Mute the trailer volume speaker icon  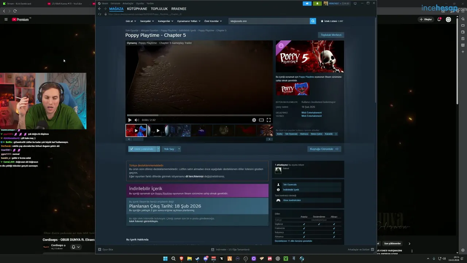point(136,120)
